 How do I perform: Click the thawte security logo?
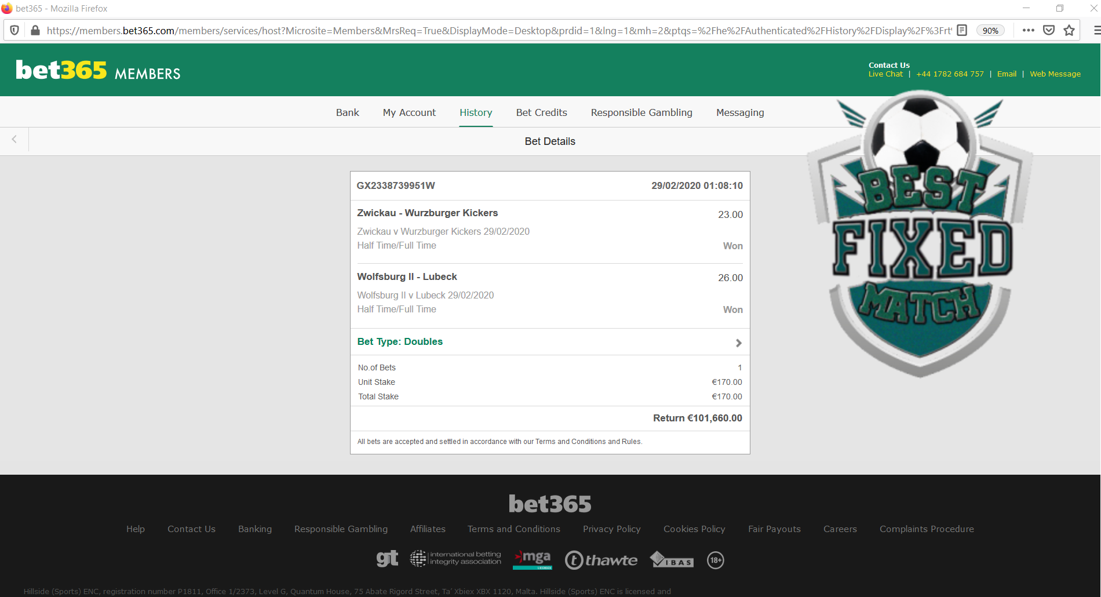[x=601, y=560]
